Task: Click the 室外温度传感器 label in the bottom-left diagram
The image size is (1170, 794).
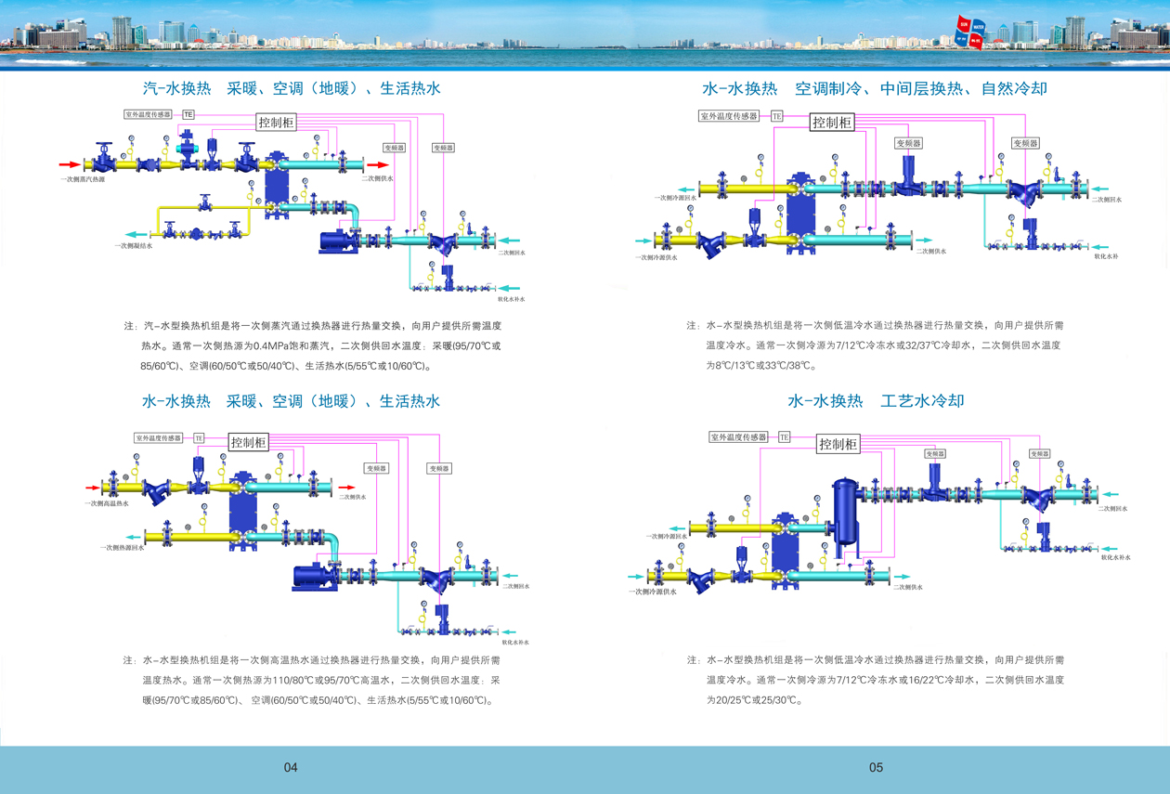Action: click(x=163, y=437)
